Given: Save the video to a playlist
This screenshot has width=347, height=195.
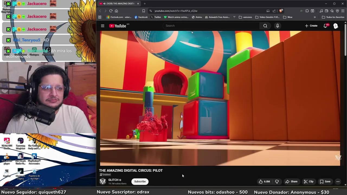Looking at the screenshot, I should pos(325,181).
